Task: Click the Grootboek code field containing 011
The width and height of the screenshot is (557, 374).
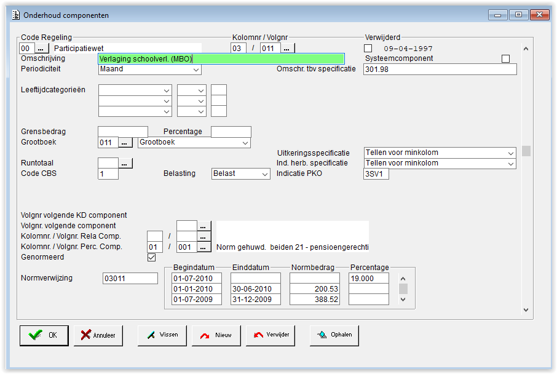Action: 108,143
